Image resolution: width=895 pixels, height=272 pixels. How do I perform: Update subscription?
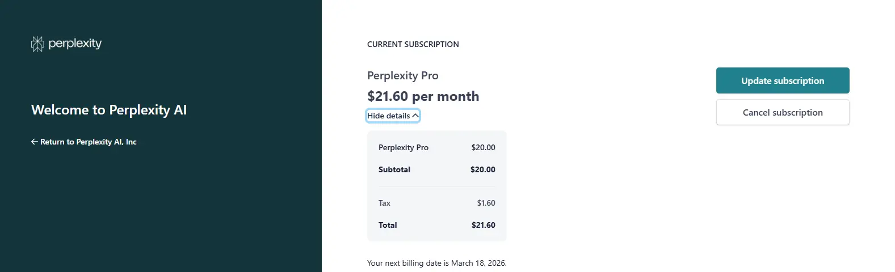pyautogui.click(x=783, y=80)
